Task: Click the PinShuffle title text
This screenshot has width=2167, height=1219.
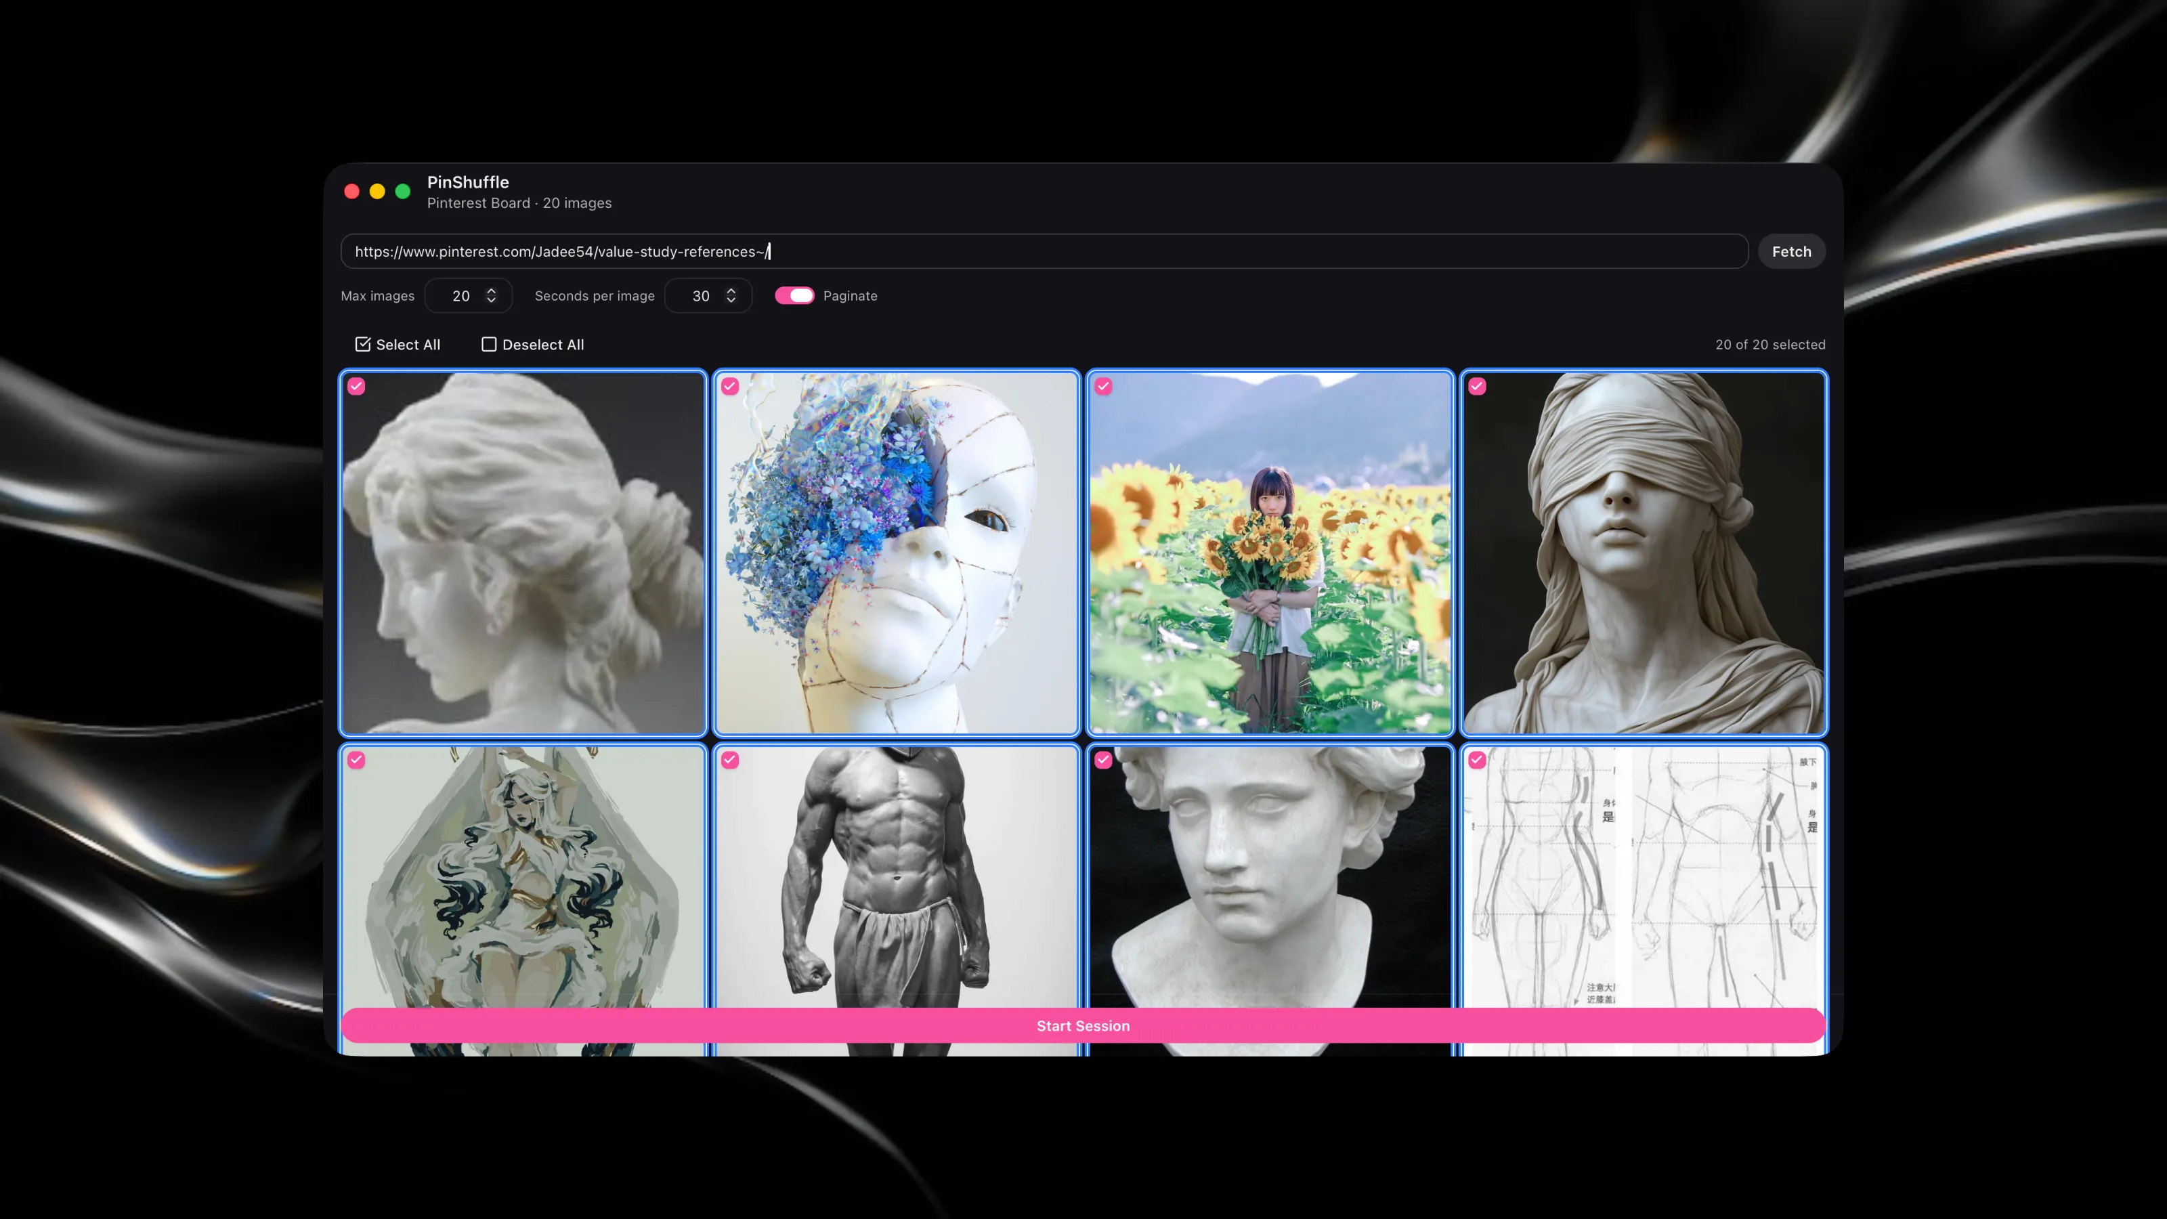Action: tap(468, 181)
